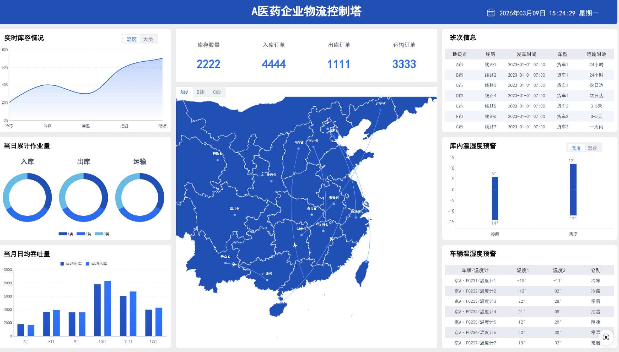Click the 线路3 row for C市

[490, 85]
